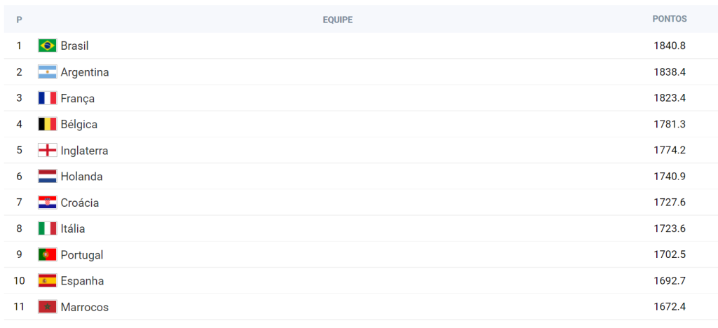718x328 pixels.
Task: Click the Brazil flag icon
Action: point(47,46)
